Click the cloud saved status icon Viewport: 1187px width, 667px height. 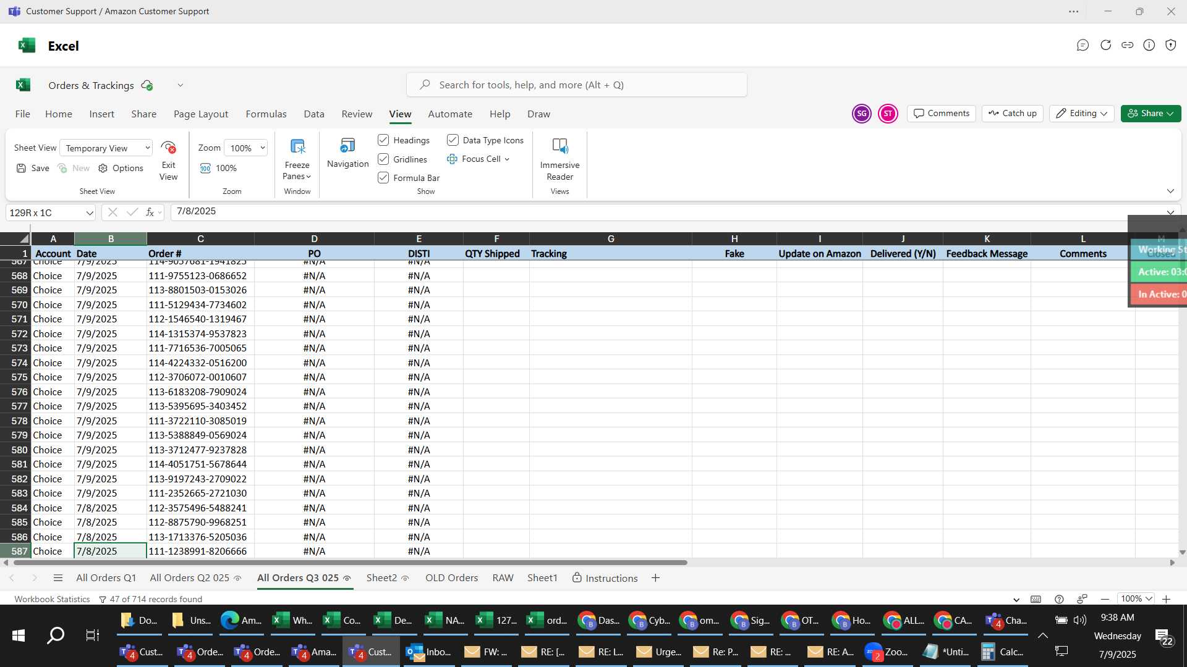(147, 85)
